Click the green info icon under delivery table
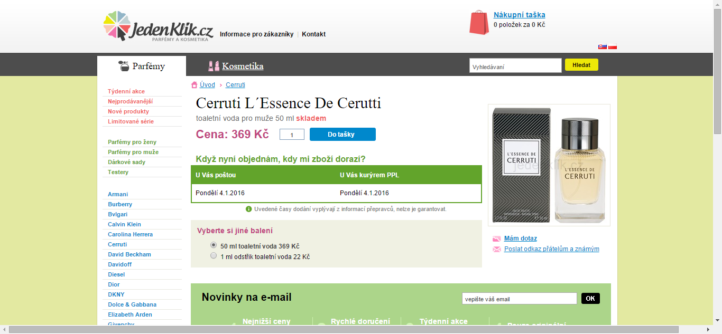 (249, 209)
